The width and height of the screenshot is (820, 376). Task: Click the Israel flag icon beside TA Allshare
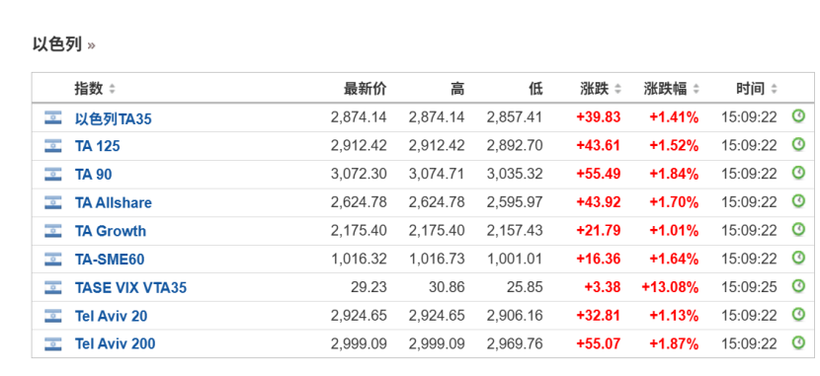pyautogui.click(x=52, y=202)
